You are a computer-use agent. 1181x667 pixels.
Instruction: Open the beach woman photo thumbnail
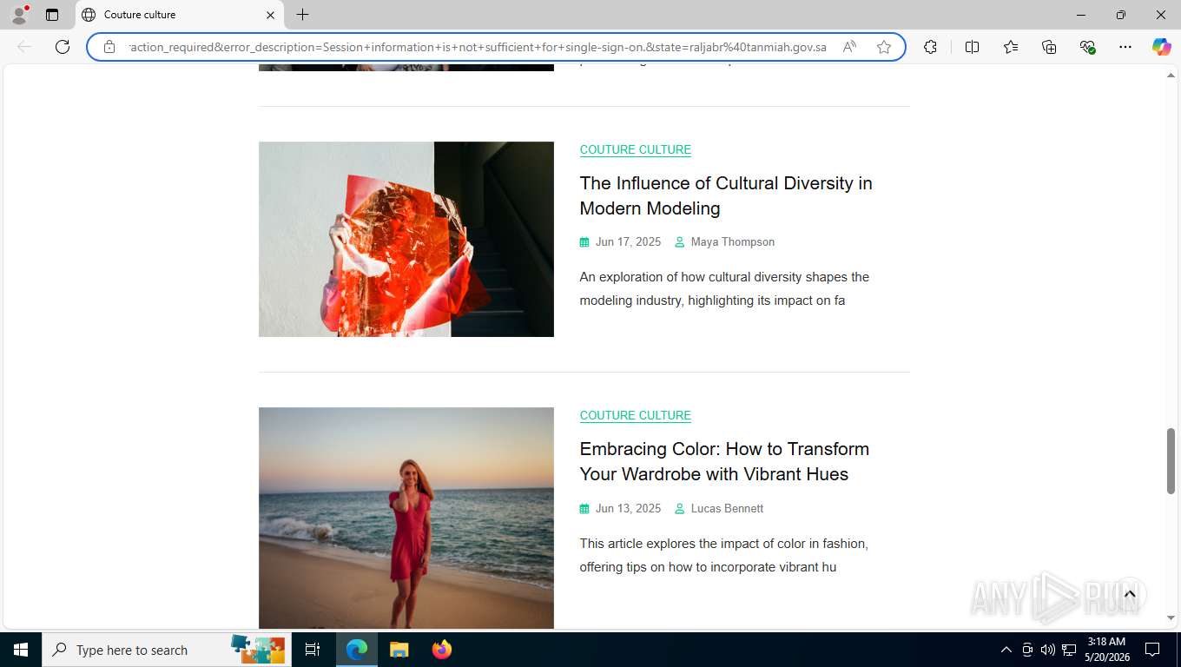point(406,518)
